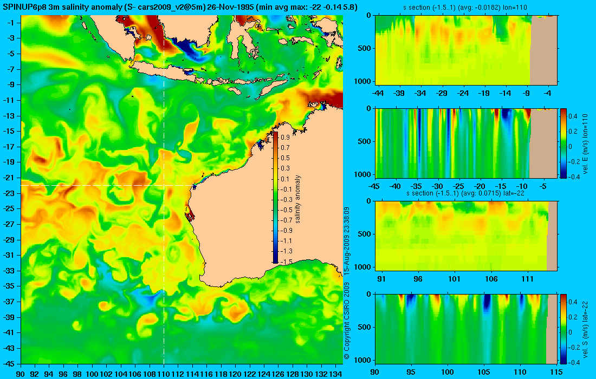Click the -1.5 tick on salinity colorbar
This screenshot has width=596, height=379.
point(285,262)
